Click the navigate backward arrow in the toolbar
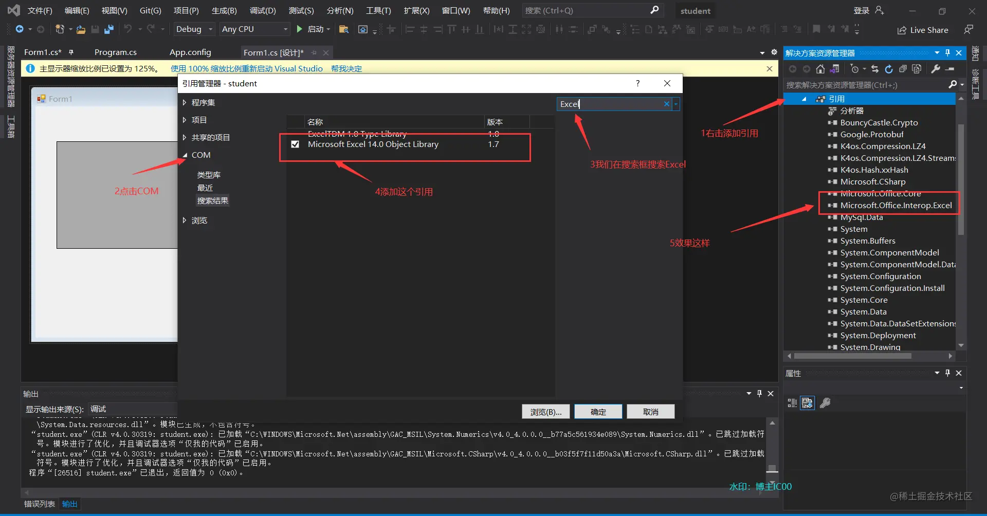 pyautogui.click(x=20, y=29)
